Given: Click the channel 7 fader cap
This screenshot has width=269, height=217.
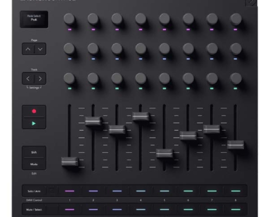Looking at the screenshot, I should pos(211,129).
